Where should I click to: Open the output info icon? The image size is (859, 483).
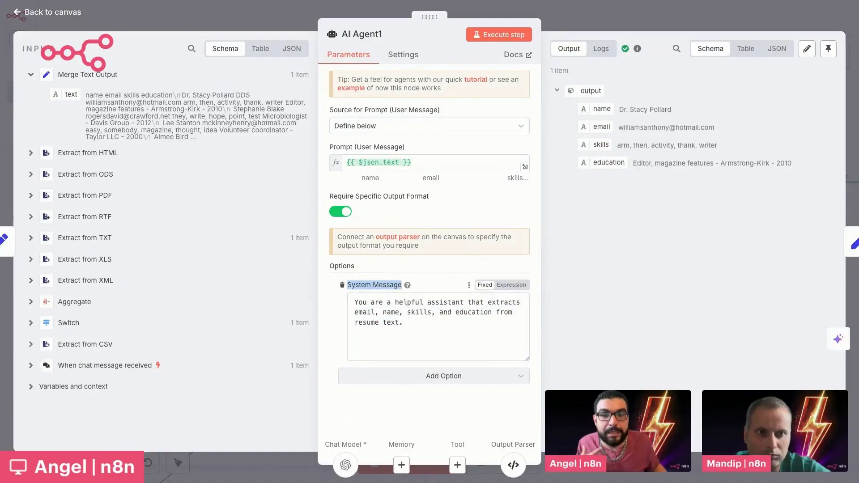click(637, 49)
